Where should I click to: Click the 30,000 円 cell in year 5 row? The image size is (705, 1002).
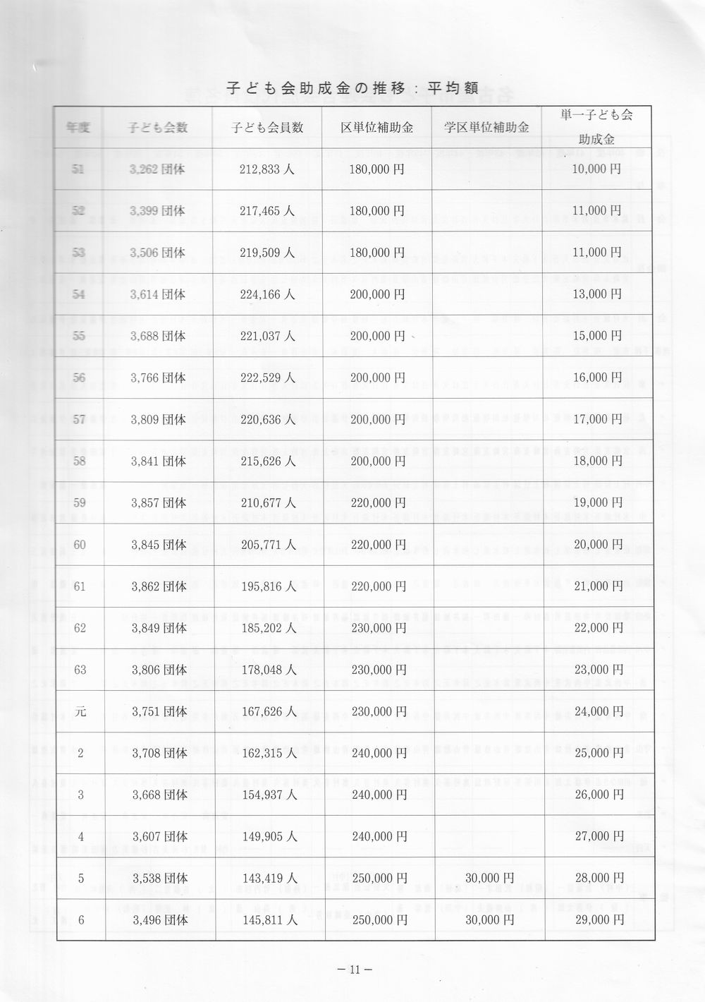point(489,879)
